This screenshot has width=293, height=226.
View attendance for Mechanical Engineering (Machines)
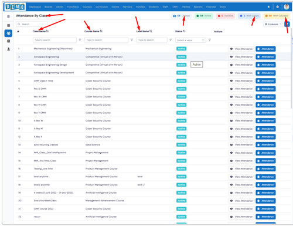tap(241, 49)
